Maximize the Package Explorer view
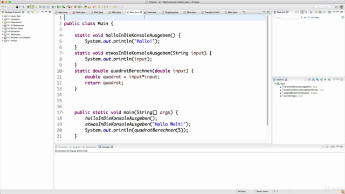 coord(50,12)
